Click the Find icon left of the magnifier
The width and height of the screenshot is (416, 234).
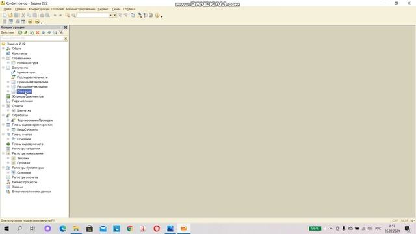tap(68, 16)
